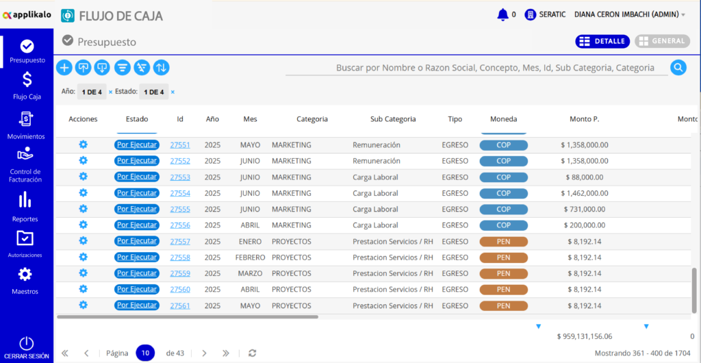
Task: Open actions gear for row 27555
Action: point(83,209)
